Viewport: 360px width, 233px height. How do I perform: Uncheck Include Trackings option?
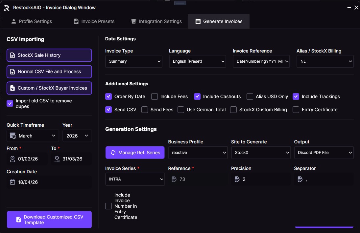point(296,96)
